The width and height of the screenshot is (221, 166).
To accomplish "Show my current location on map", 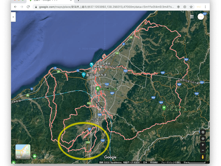I will point(203,138).
